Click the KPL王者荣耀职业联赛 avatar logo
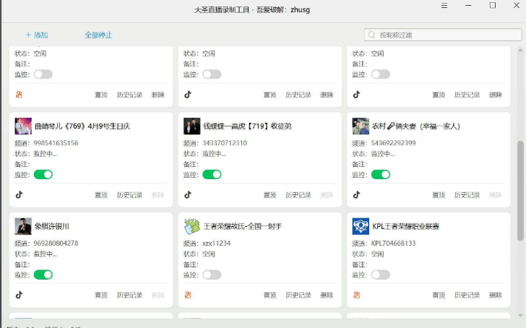The width and height of the screenshot is (526, 328). click(361, 226)
